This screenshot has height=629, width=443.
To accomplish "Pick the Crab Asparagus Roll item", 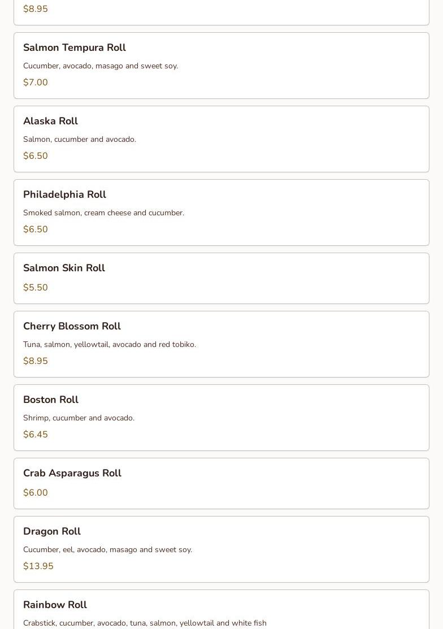I will pos(72,474).
